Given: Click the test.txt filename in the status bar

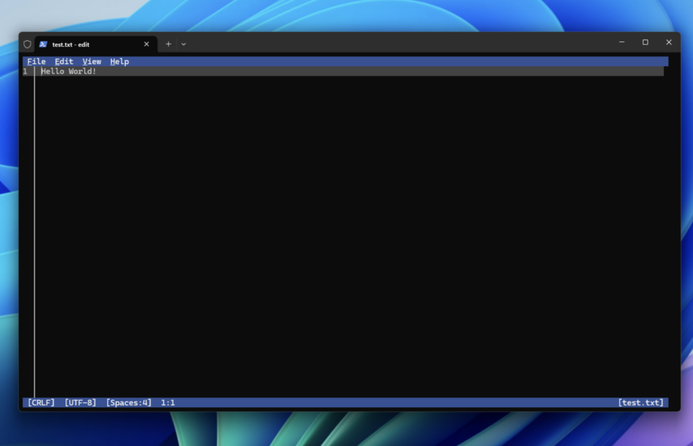Looking at the screenshot, I should tap(641, 403).
